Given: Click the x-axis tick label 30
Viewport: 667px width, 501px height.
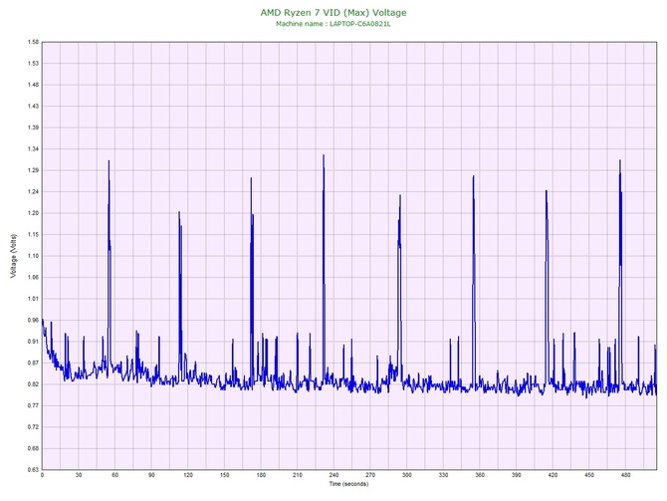Looking at the screenshot, I should pos(79,475).
